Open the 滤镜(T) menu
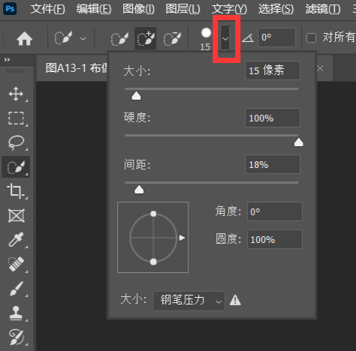 pos(323,9)
